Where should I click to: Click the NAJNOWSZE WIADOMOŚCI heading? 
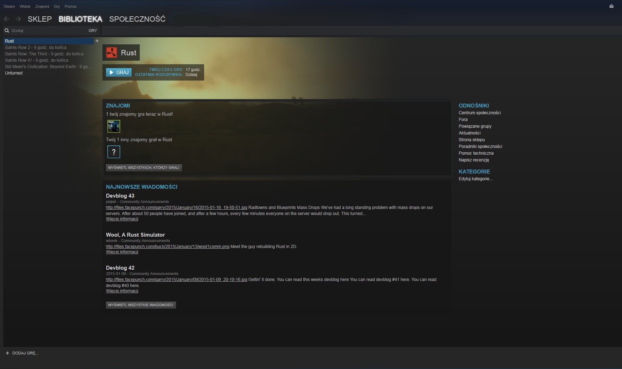(142, 187)
